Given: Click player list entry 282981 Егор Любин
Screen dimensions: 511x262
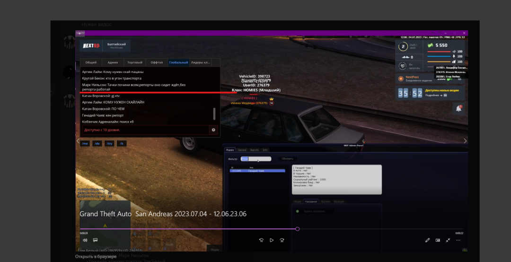Looking at the screenshot, I should click(448, 77).
